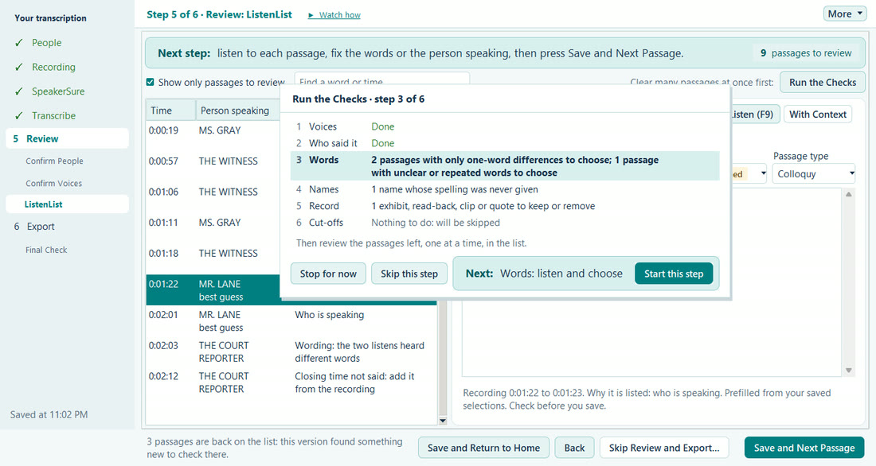Click the Watch how play icon
This screenshot has width=876, height=466.
click(x=311, y=15)
